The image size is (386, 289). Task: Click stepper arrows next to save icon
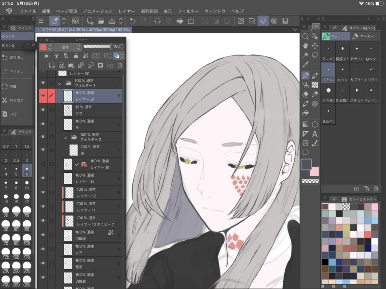click(121, 21)
